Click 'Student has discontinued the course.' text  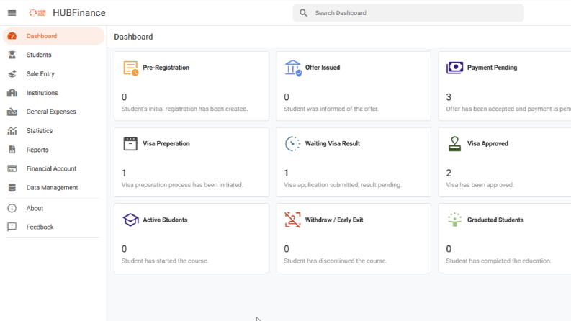pos(335,261)
